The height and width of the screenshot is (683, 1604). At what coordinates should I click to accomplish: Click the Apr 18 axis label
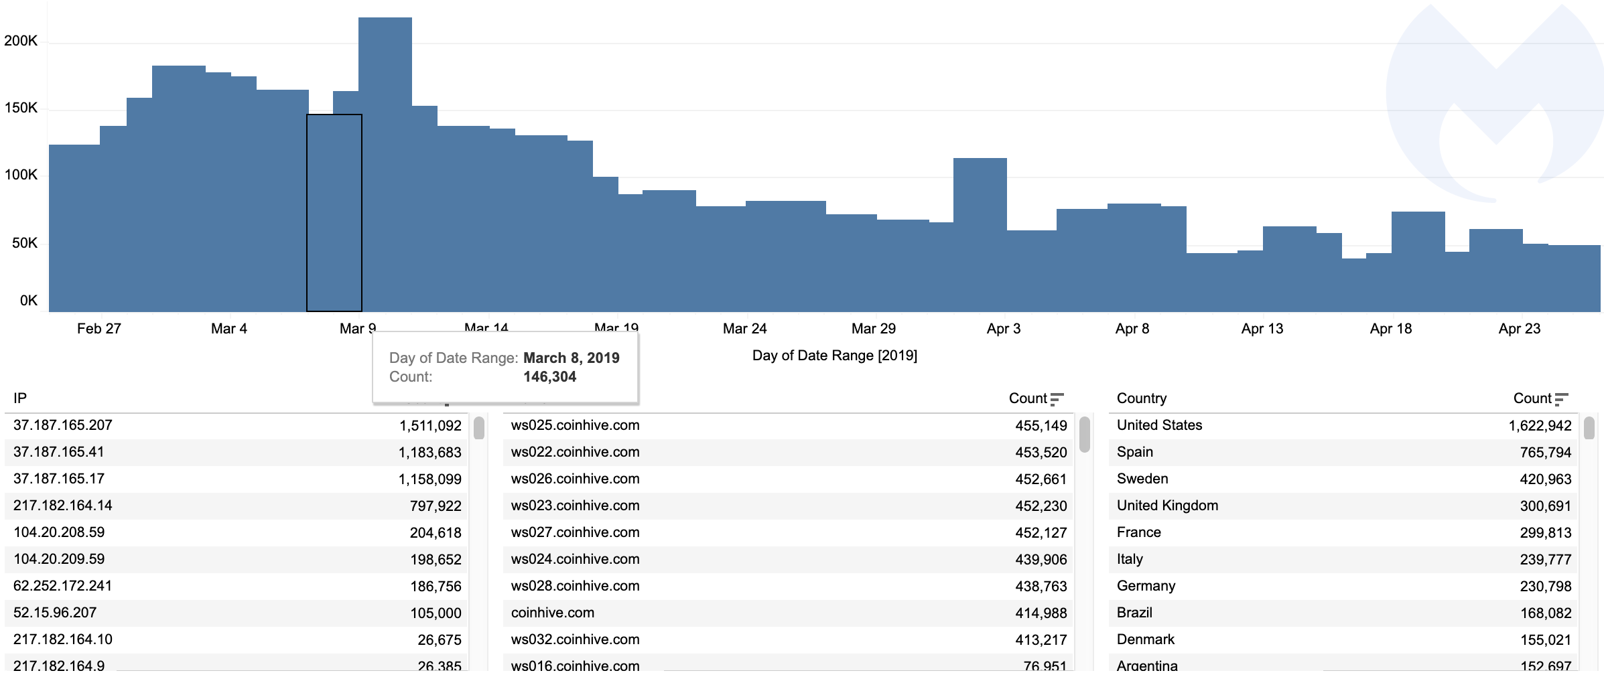pos(1391,329)
